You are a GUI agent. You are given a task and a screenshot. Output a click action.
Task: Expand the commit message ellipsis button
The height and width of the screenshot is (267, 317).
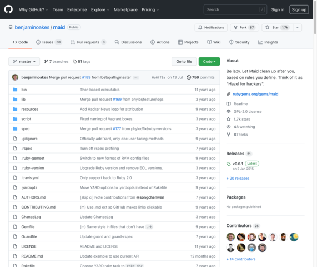coord(136,77)
